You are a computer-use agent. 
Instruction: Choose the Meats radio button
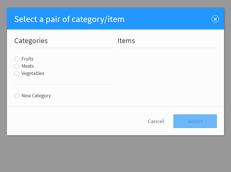point(17,66)
